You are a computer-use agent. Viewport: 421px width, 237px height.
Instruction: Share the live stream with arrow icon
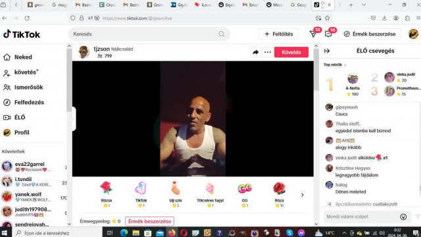[255, 52]
